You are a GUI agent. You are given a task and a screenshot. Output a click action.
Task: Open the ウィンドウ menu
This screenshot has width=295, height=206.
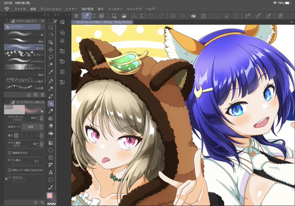coord(134,9)
